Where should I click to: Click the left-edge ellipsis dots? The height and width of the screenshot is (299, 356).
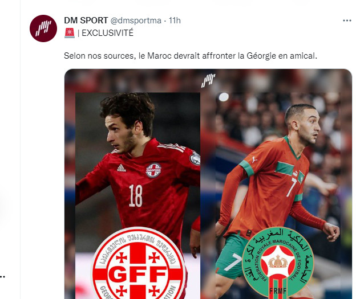click(x=2, y=277)
